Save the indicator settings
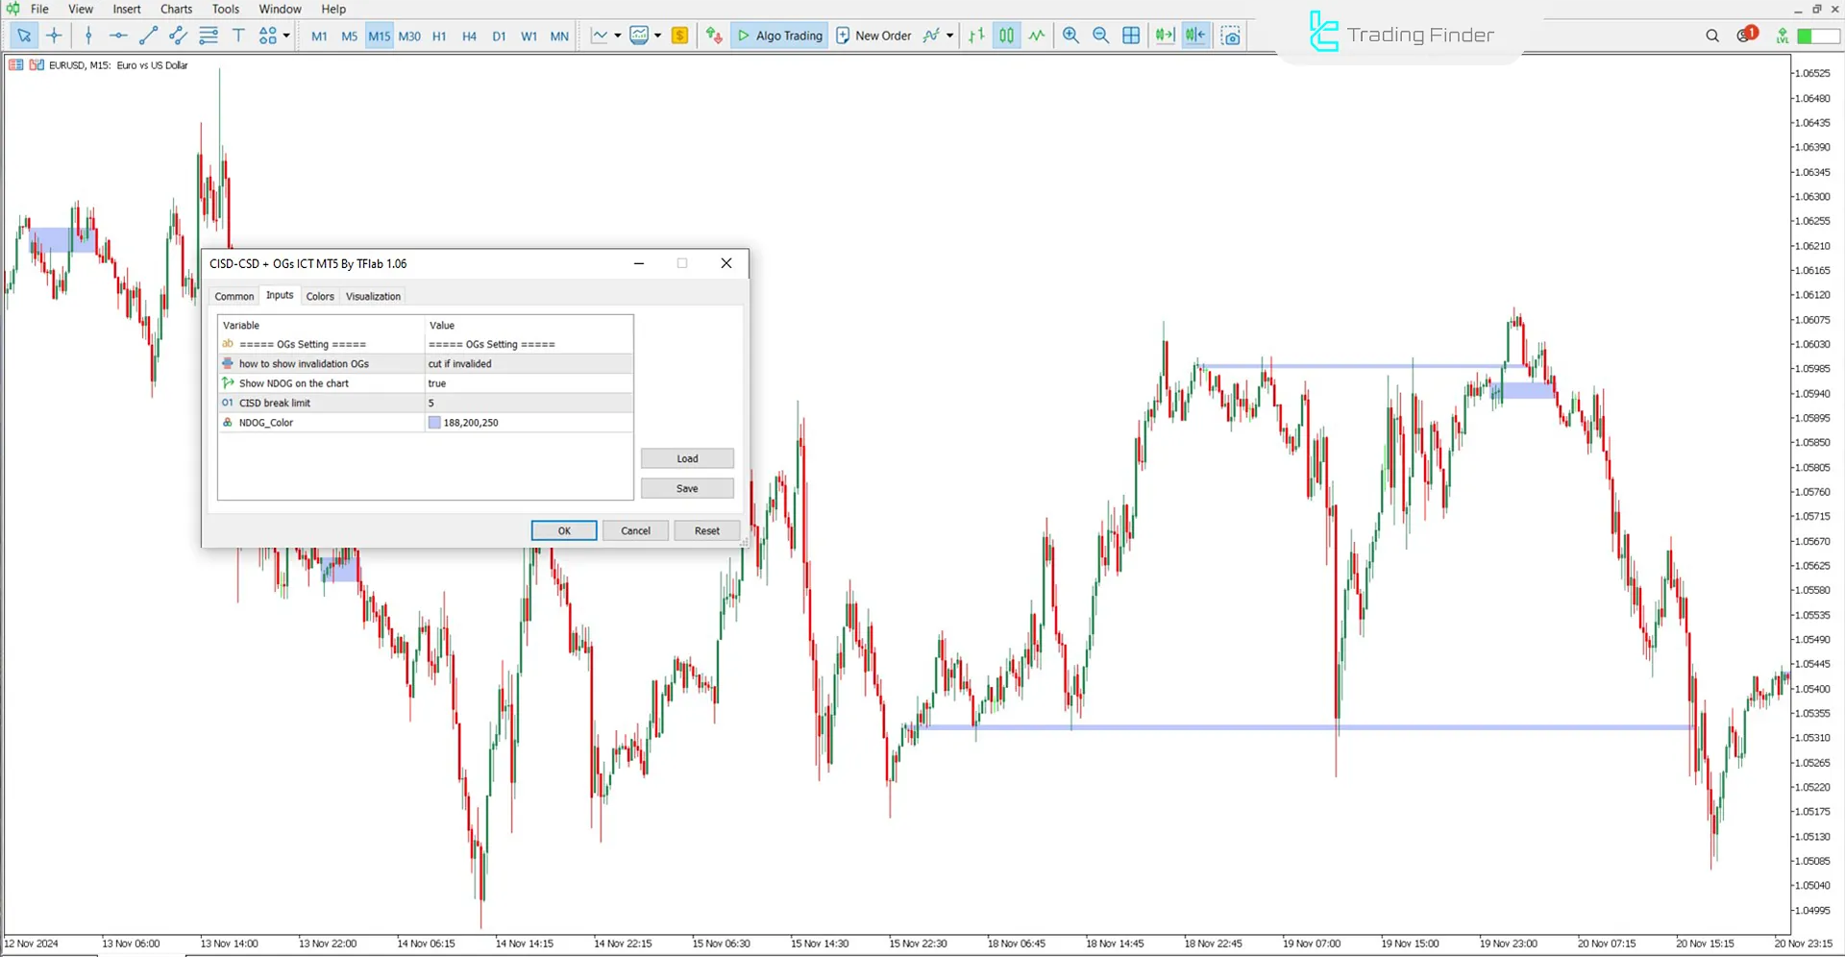1845x957 pixels. [687, 488]
